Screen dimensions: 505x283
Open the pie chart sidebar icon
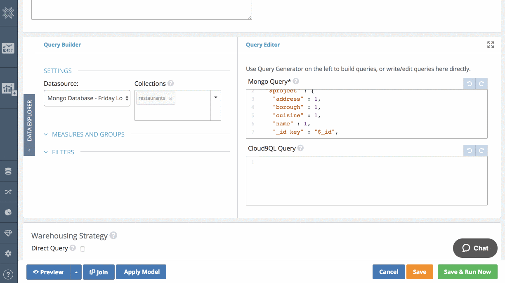pyautogui.click(x=8, y=212)
